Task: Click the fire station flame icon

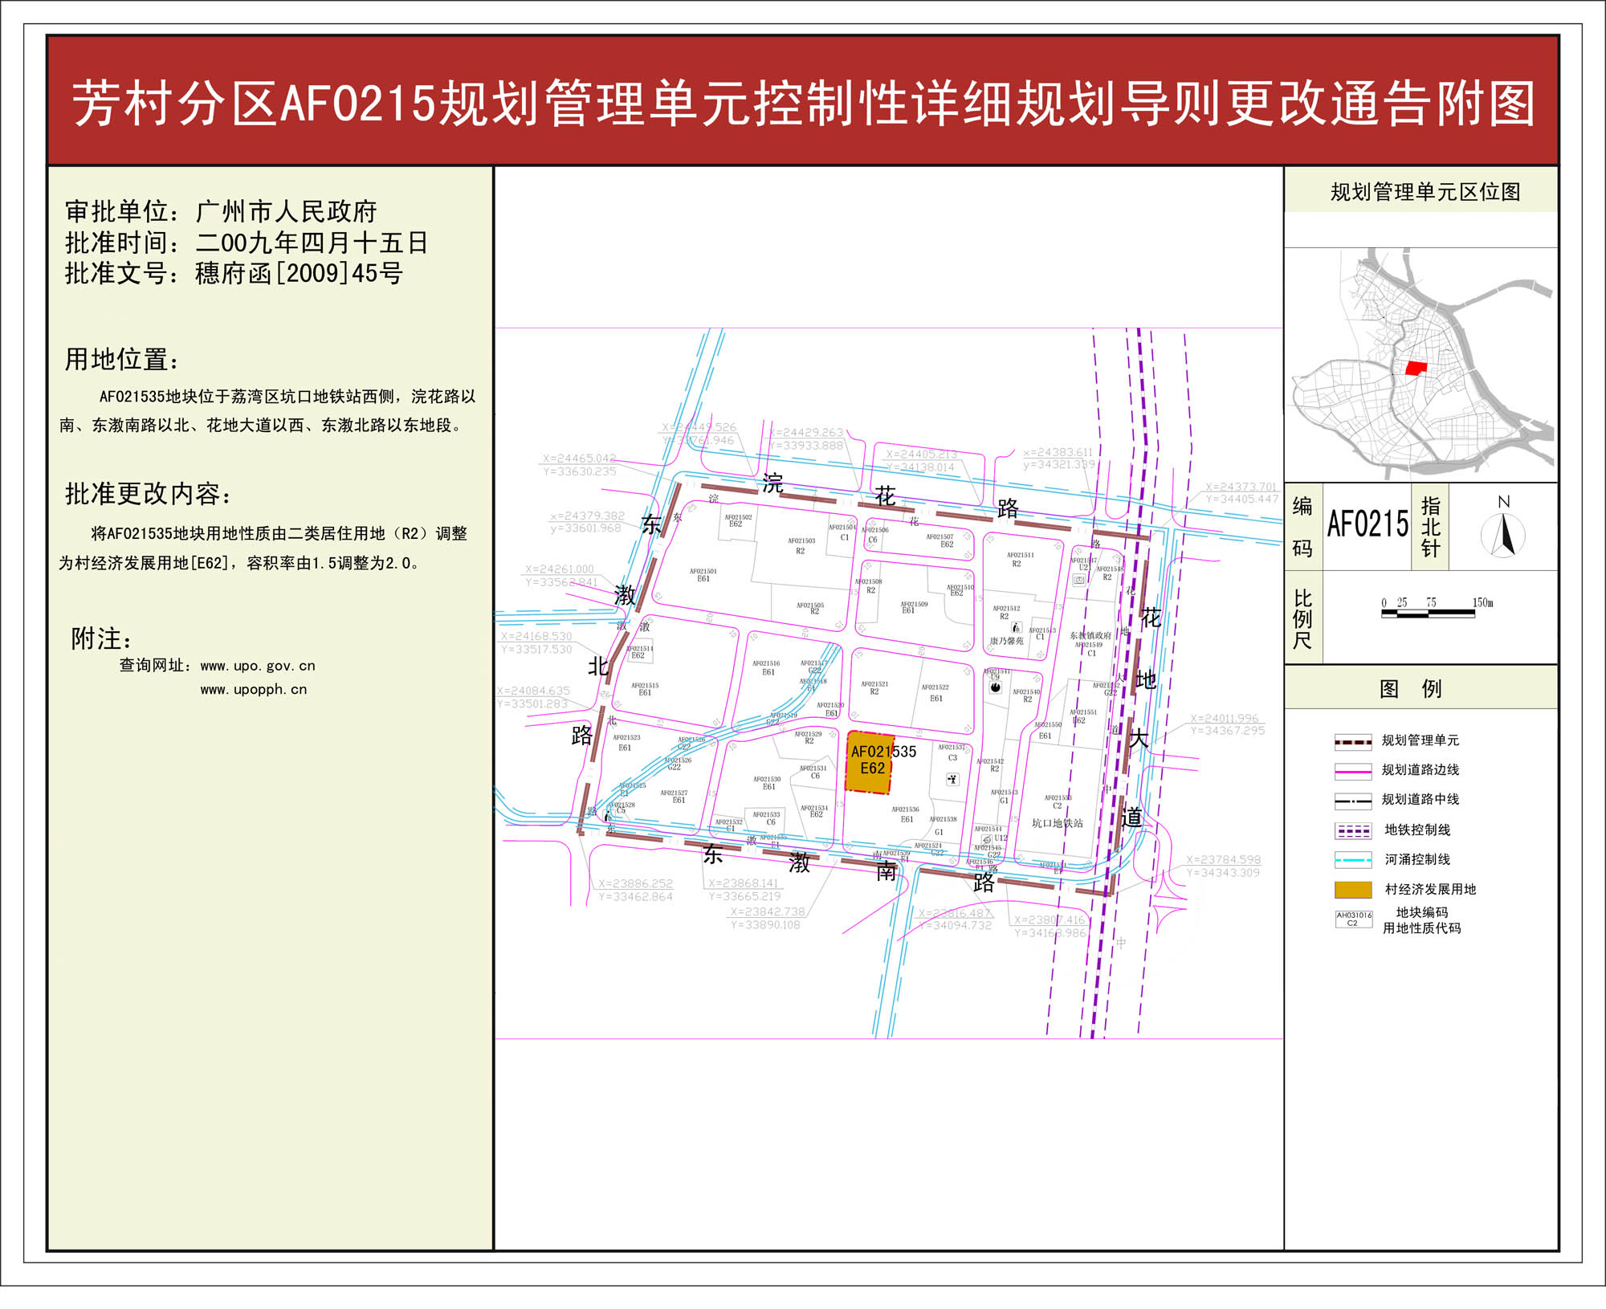Action: pyautogui.click(x=996, y=687)
